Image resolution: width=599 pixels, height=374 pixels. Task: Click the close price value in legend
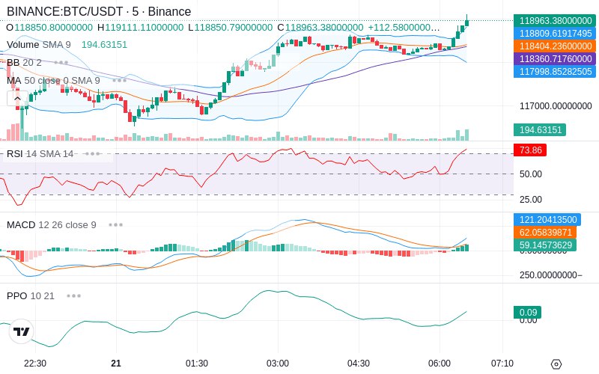pos(324,28)
